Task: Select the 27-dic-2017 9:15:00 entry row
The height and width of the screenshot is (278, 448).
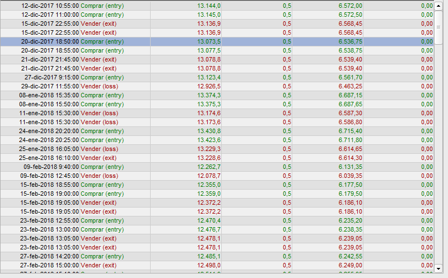Action: click(217, 77)
